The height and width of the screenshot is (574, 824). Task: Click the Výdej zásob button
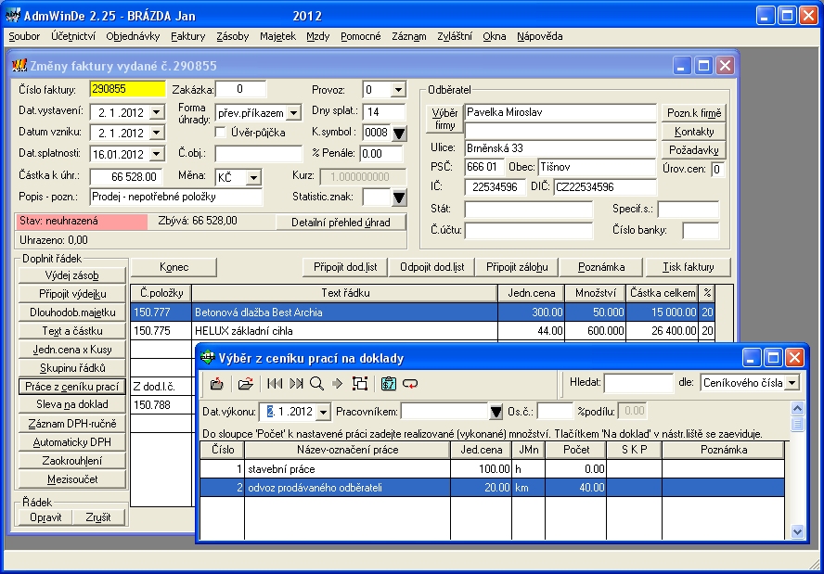[x=72, y=275]
